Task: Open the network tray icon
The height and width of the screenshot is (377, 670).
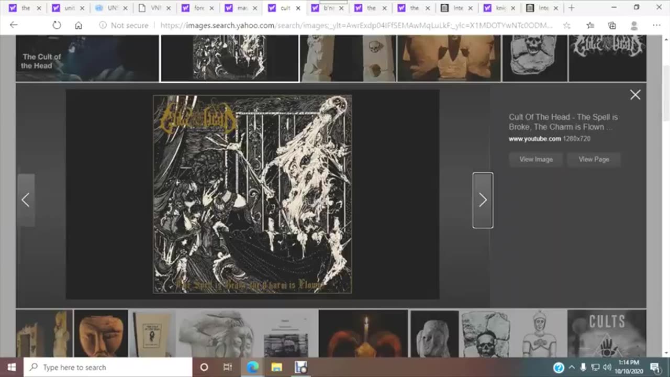Action: point(595,368)
